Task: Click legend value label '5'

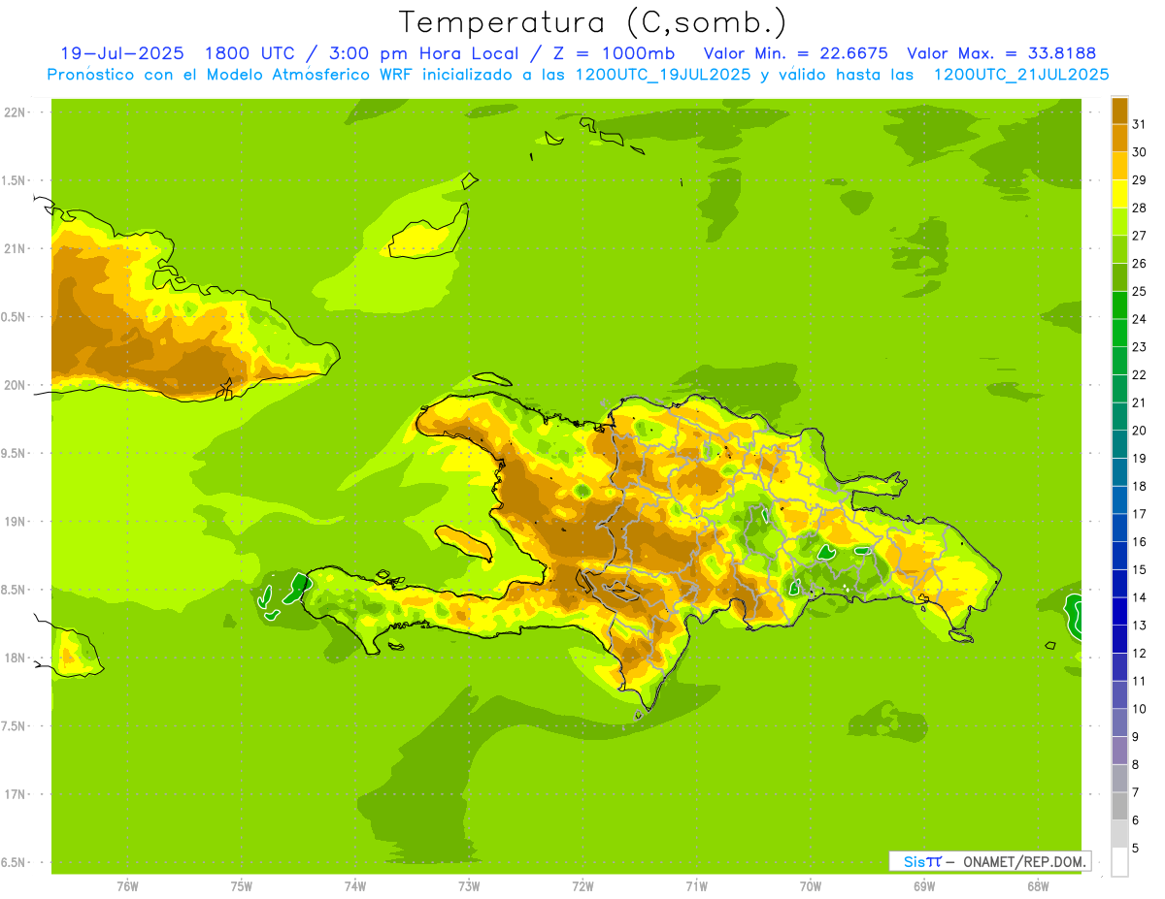Action: [x=1136, y=848]
